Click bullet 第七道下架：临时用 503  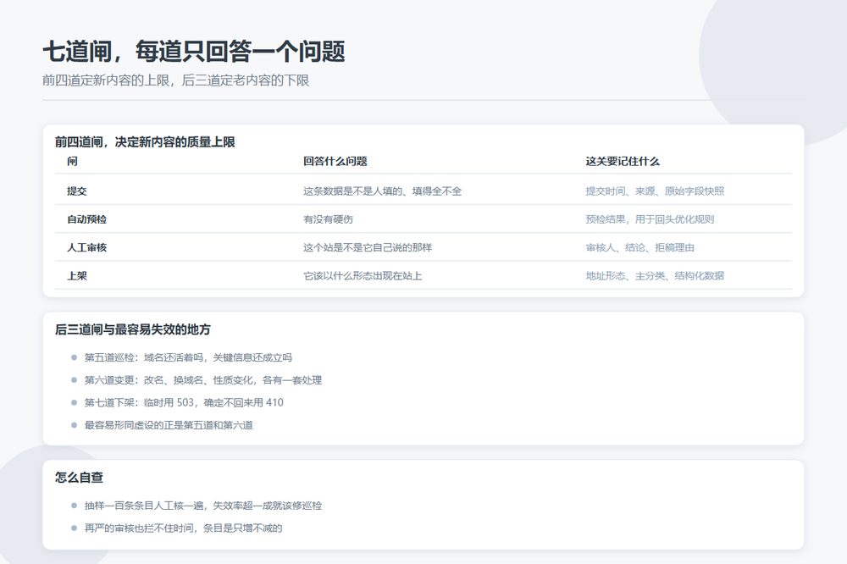(184, 402)
